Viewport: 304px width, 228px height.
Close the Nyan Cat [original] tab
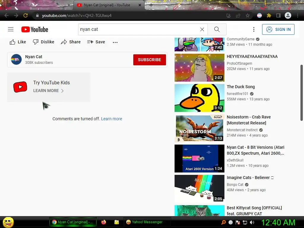coord(140,5)
